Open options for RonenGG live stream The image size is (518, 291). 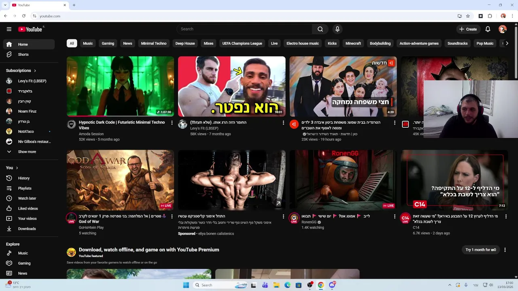click(x=395, y=216)
